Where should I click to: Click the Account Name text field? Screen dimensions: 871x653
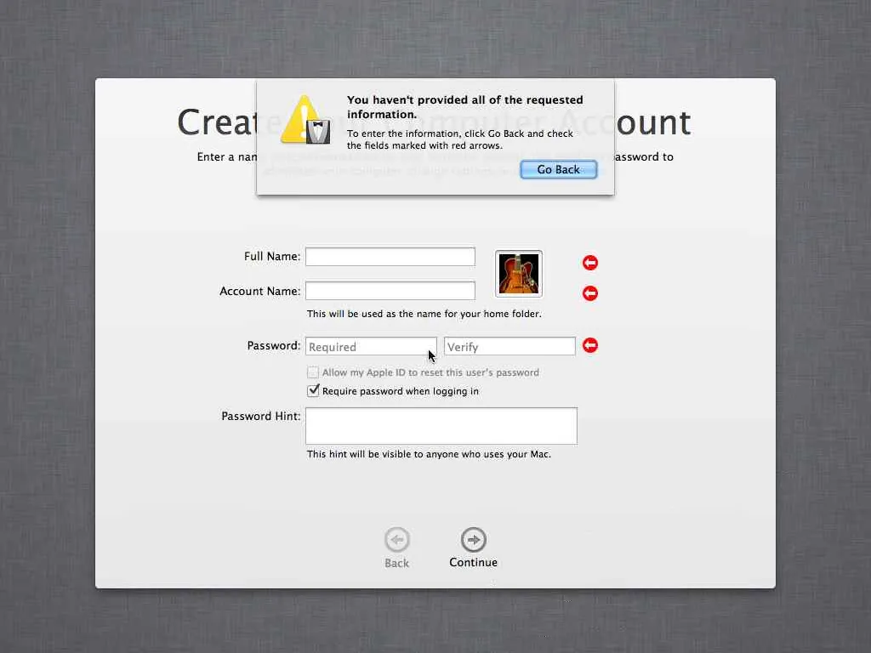390,291
